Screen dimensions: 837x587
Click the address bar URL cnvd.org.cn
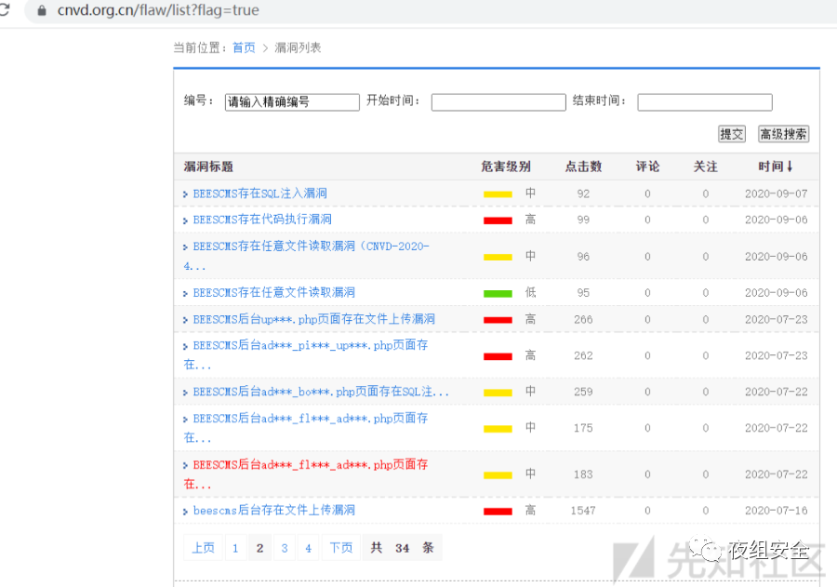pos(158,10)
